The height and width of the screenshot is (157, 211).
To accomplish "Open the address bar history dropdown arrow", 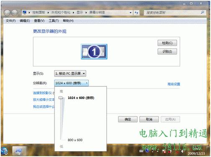I will tap(131, 13).
